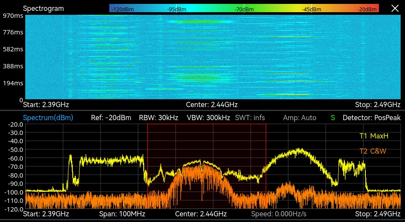This screenshot has height=222, width=405.
Task: Tap the SWT: infs field
Action: coord(250,118)
